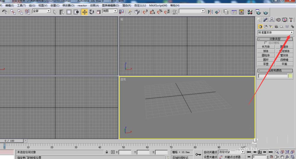
Task: Click the 0 / 100 time slider
Action: (12, 141)
